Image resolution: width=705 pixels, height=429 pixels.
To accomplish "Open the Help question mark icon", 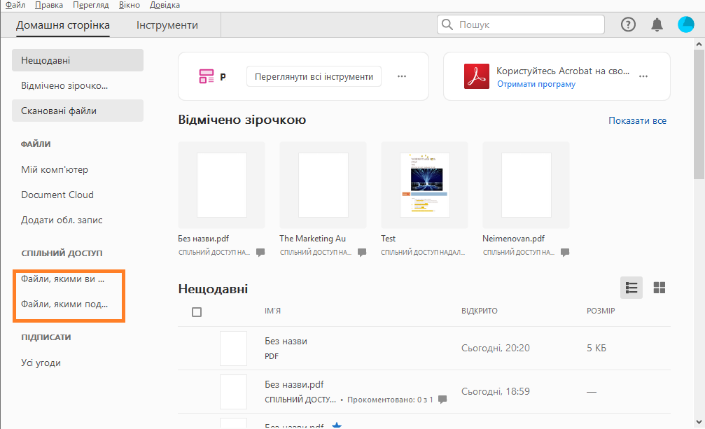I will tap(628, 24).
